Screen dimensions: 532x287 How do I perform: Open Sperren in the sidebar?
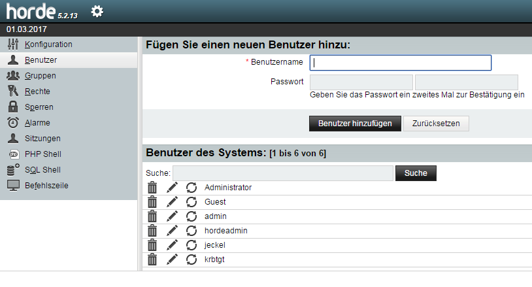tap(39, 107)
